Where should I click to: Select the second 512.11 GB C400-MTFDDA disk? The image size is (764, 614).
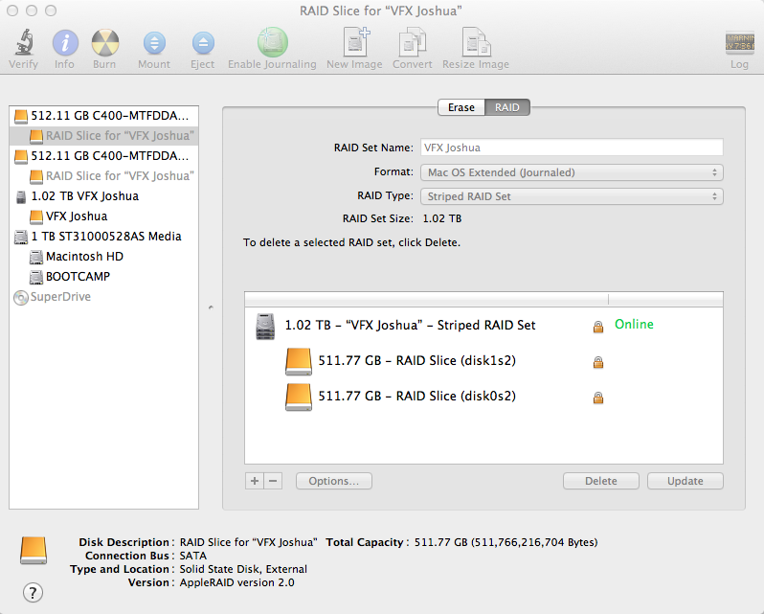click(103, 156)
